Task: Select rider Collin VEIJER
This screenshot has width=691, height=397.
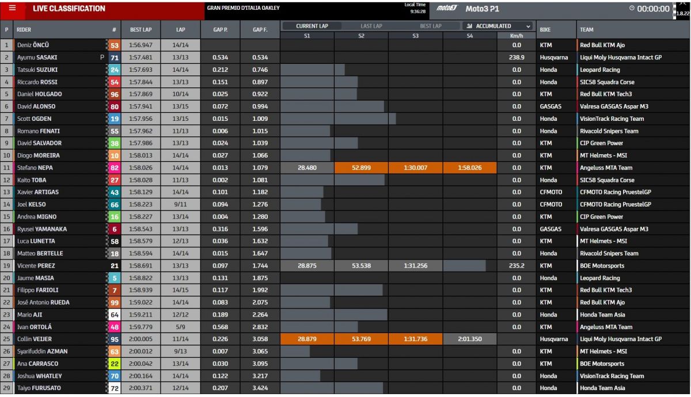Action: 36,339
